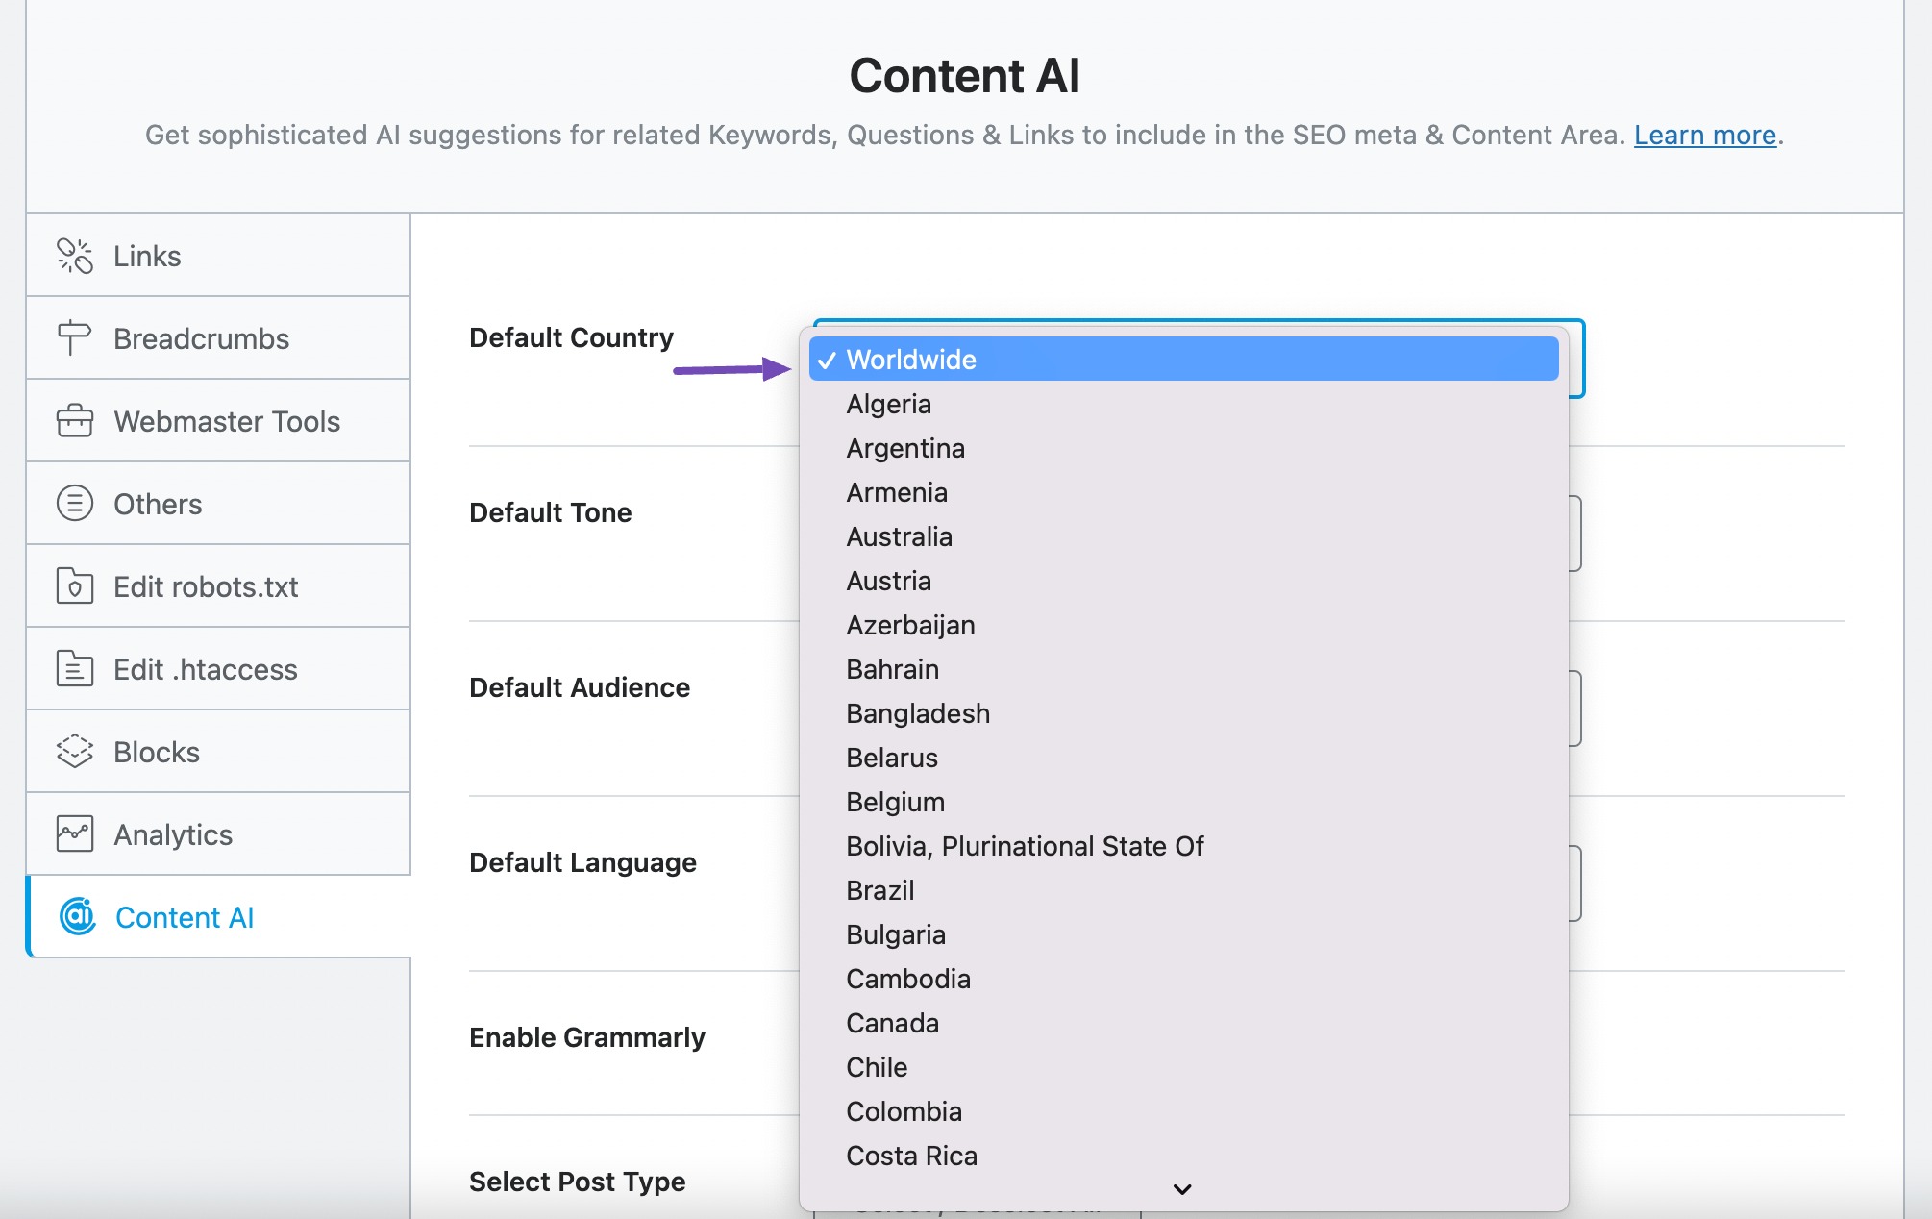
Task: Open the Links settings tab
Action: [218, 256]
